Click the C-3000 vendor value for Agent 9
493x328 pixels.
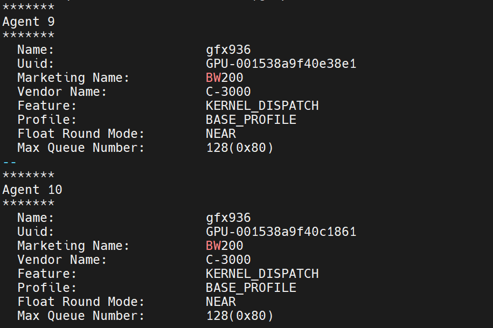tap(228, 92)
